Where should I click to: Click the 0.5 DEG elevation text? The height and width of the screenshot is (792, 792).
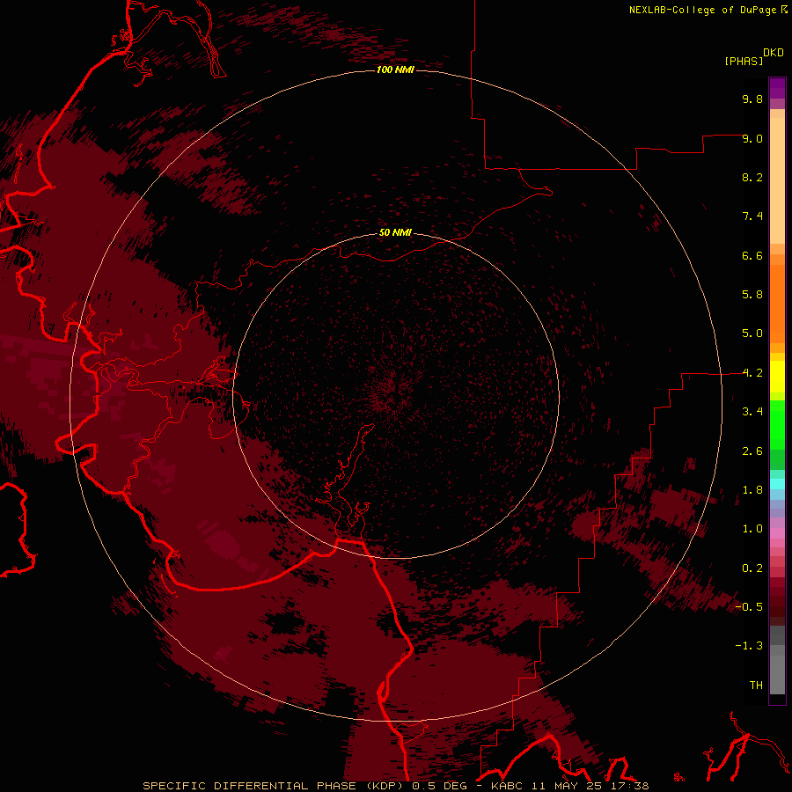coord(439,786)
